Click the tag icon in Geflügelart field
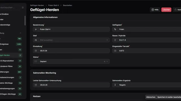 coord(115,29)
